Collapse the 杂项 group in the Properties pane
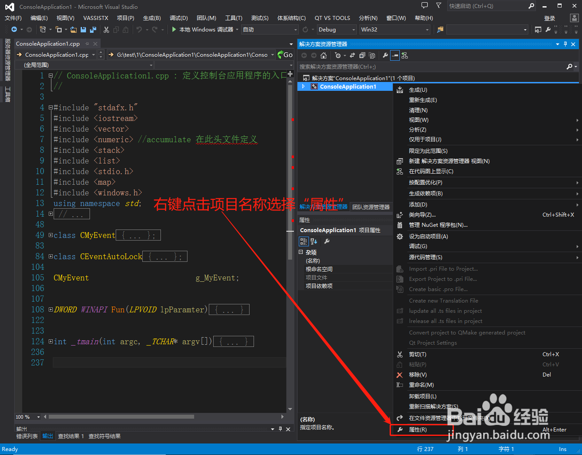Screen dimensions: 582x455 301,252
